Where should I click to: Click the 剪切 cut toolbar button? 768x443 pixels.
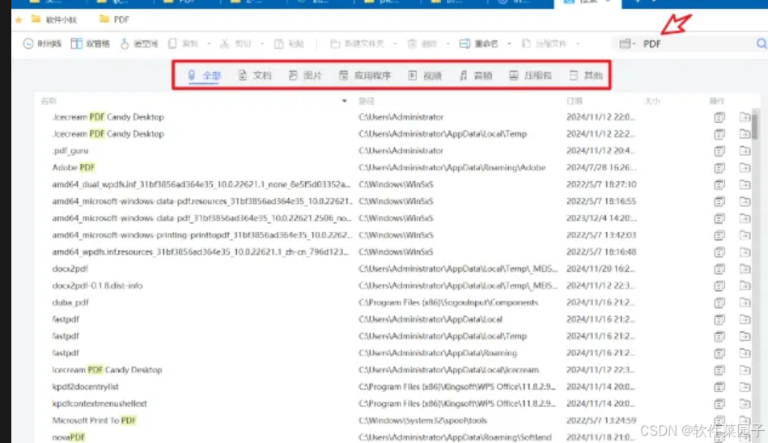coord(235,44)
